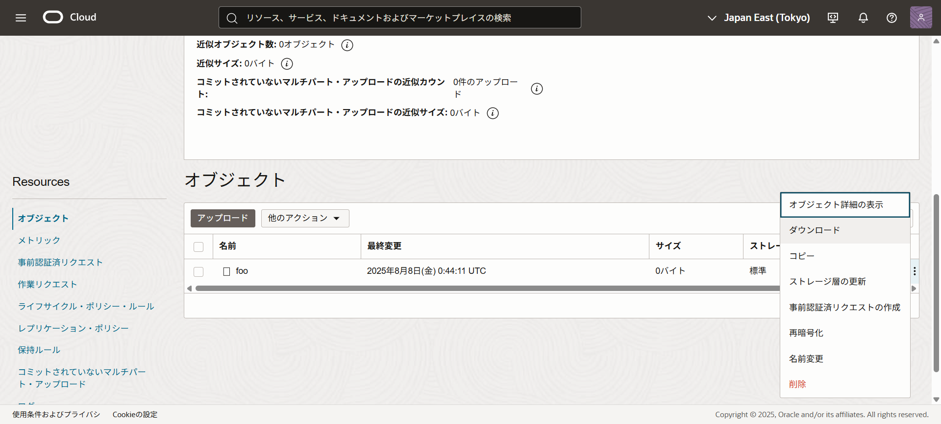This screenshot has height=424, width=941.
Task: Click the three-dot actions icon for foo
Action: [x=915, y=271]
